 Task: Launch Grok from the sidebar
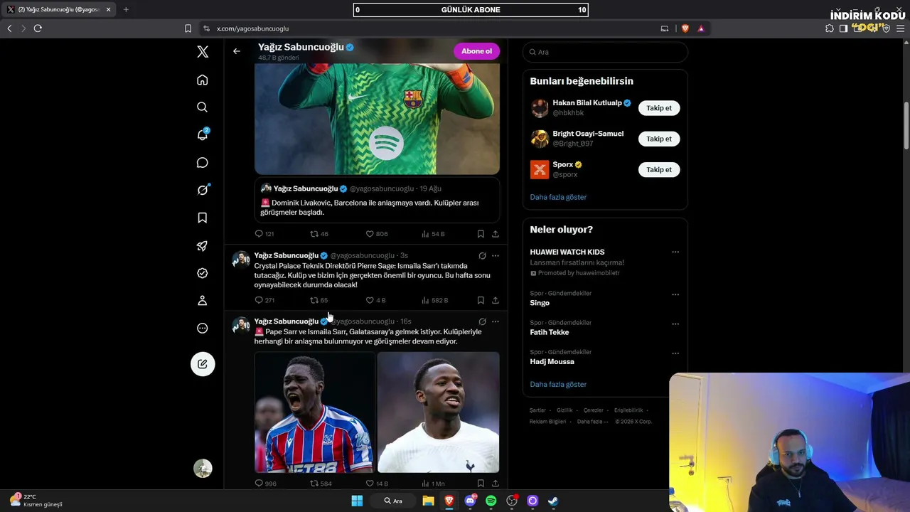[203, 190]
